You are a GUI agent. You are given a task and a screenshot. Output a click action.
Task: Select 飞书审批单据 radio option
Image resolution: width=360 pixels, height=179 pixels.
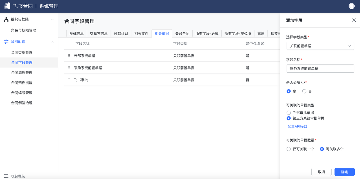click(x=289, y=113)
